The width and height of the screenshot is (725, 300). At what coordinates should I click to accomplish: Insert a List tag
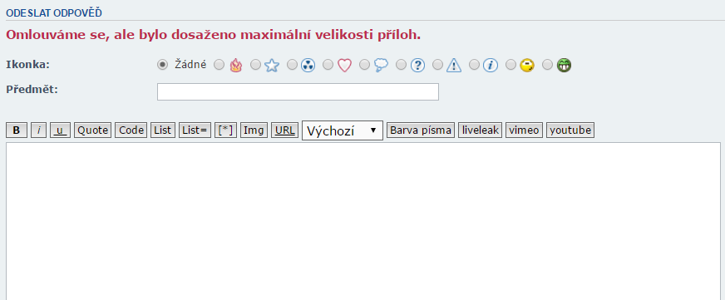point(163,130)
